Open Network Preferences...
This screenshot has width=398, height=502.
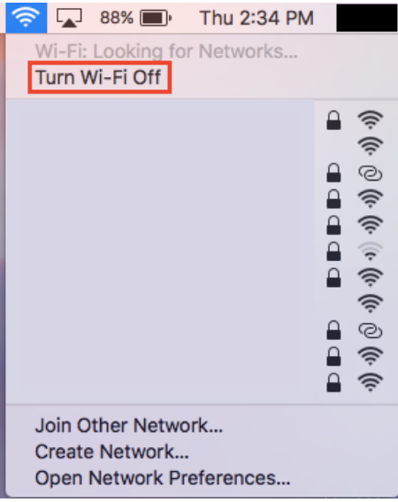click(163, 478)
